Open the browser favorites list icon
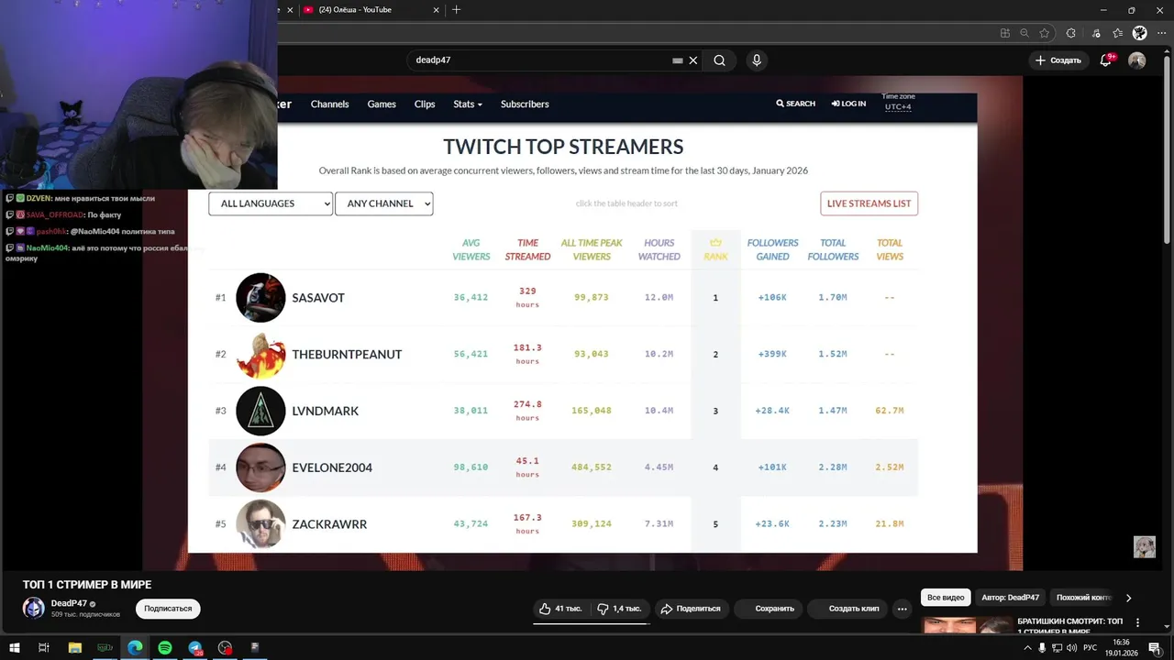This screenshot has height=660, width=1174. 1117,33
